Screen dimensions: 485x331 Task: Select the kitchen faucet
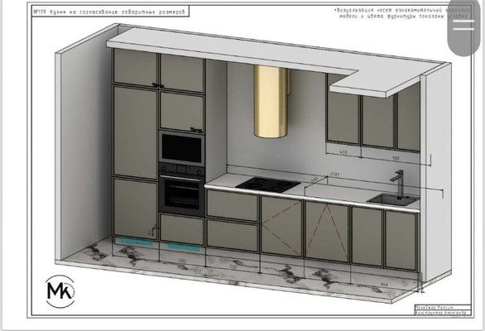click(398, 183)
